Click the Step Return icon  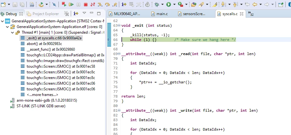(x=115, y=4)
